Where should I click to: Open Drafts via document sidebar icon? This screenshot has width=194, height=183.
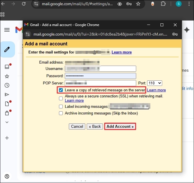coord(7,104)
